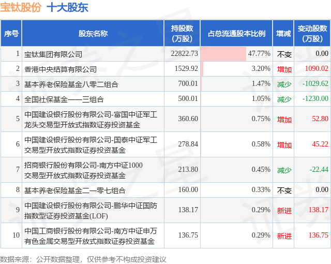The width and height of the screenshot is (331, 264).
Task: Click the 十大股东 heading
Action: 67,7
